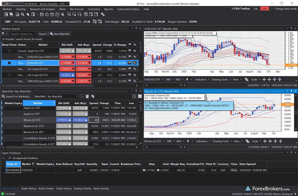Click the briefcase icon in the main toolbar
Screen dimensions: 298x196
57,14
